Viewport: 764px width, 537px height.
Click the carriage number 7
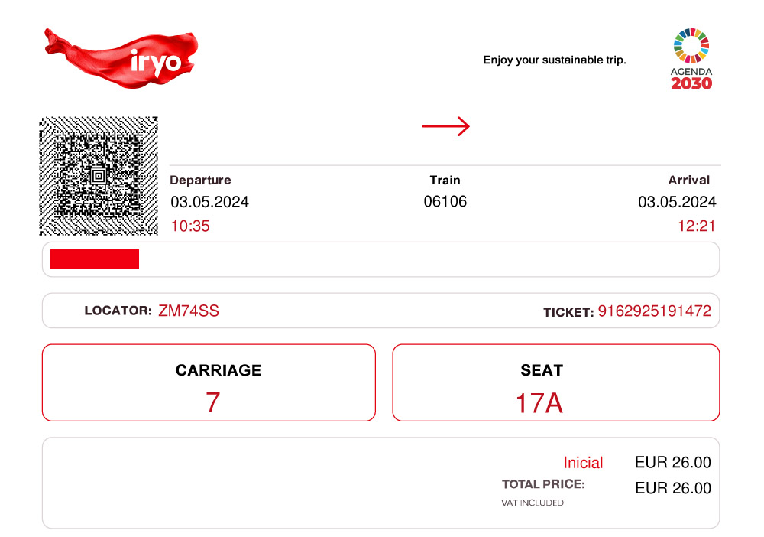[213, 402]
